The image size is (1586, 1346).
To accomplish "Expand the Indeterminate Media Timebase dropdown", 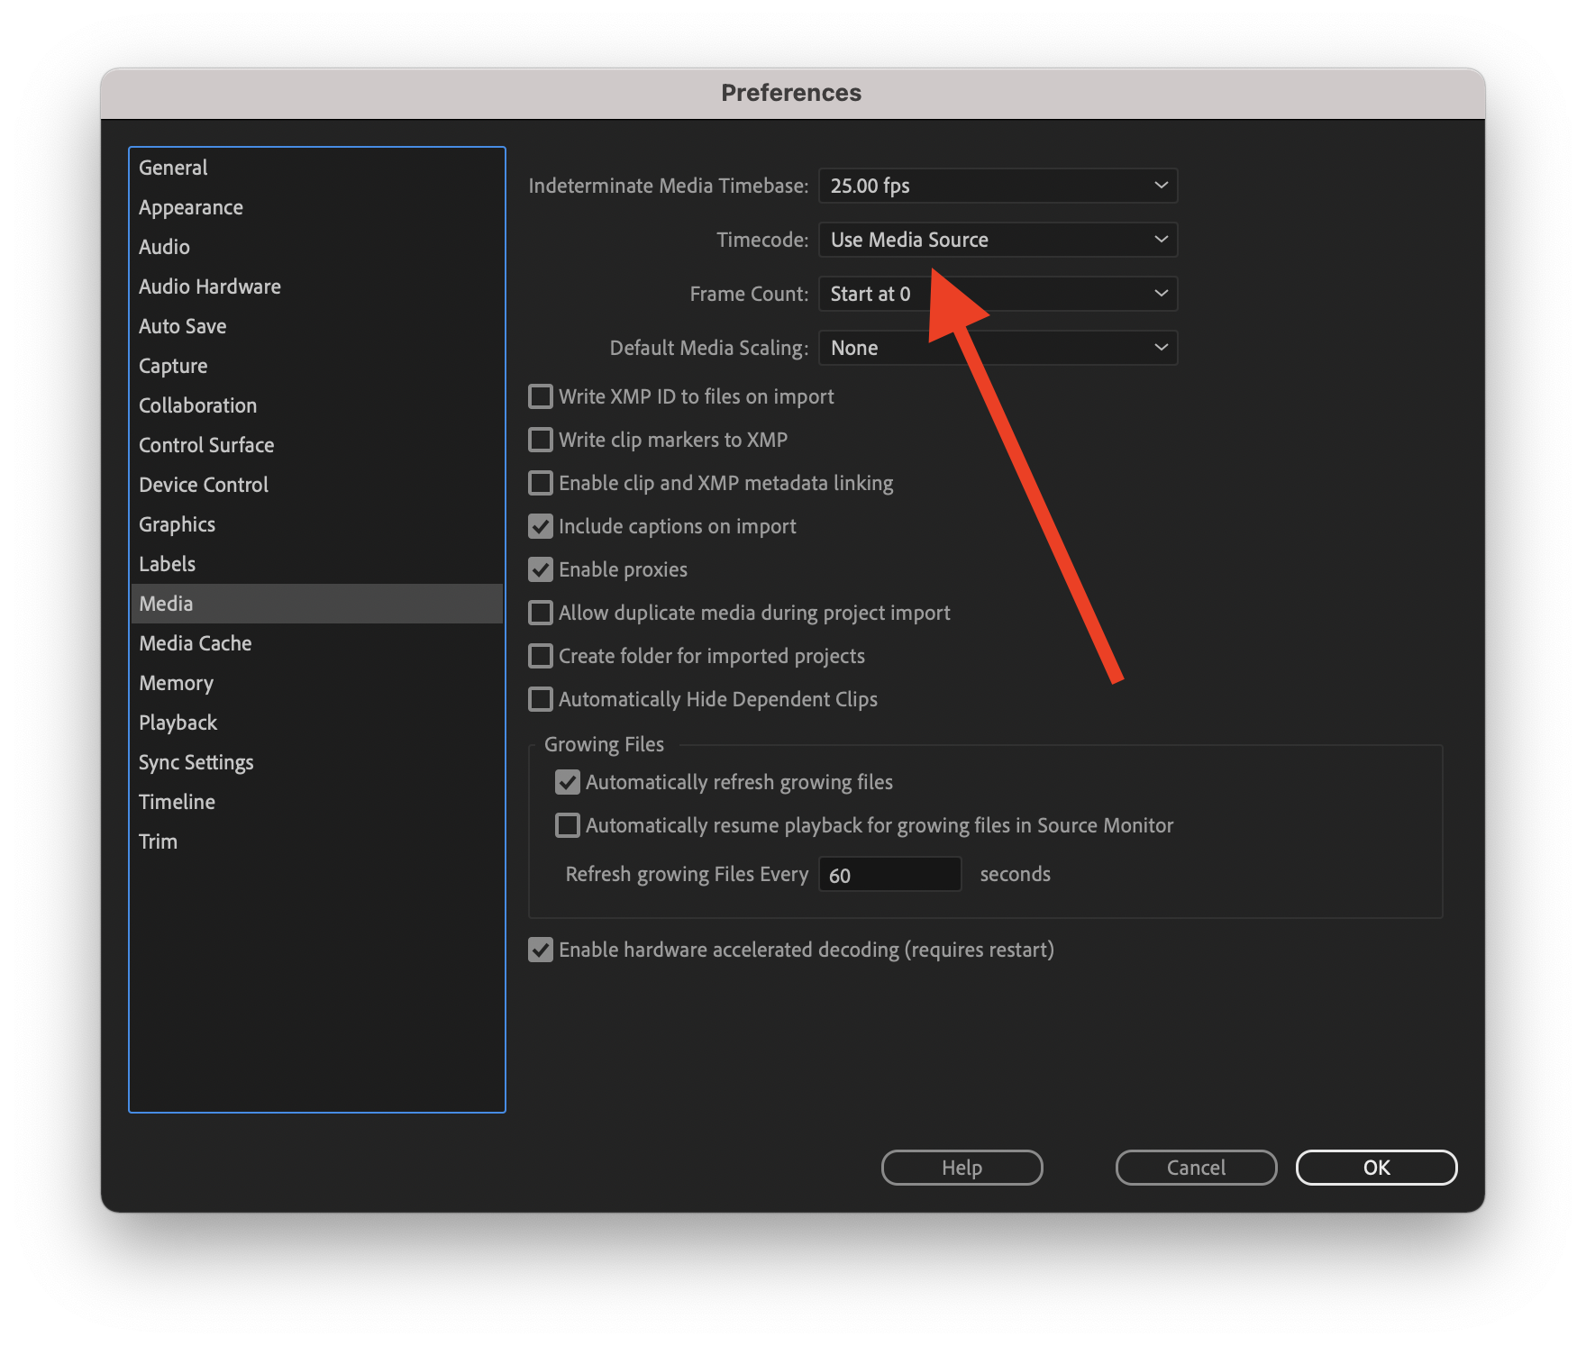I will (x=996, y=186).
